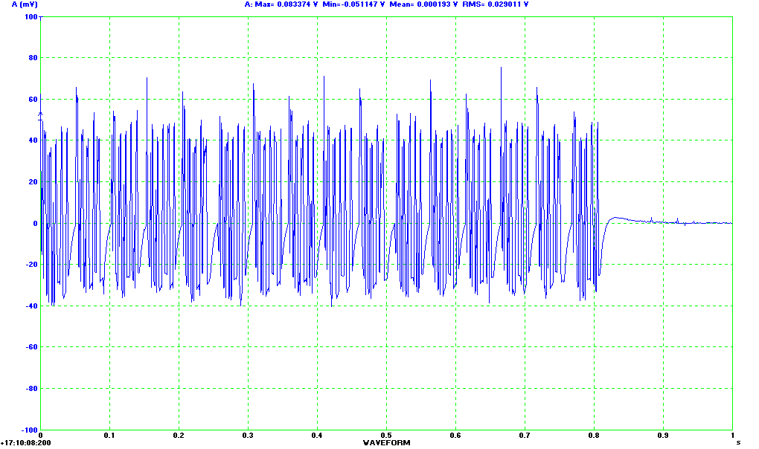Click the y-axis label 60
This screenshot has height=449, width=759.
point(33,100)
